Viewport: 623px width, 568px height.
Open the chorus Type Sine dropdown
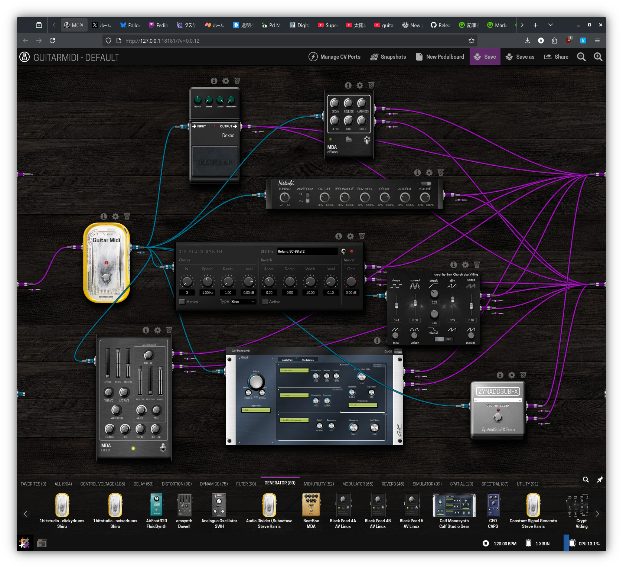243,302
